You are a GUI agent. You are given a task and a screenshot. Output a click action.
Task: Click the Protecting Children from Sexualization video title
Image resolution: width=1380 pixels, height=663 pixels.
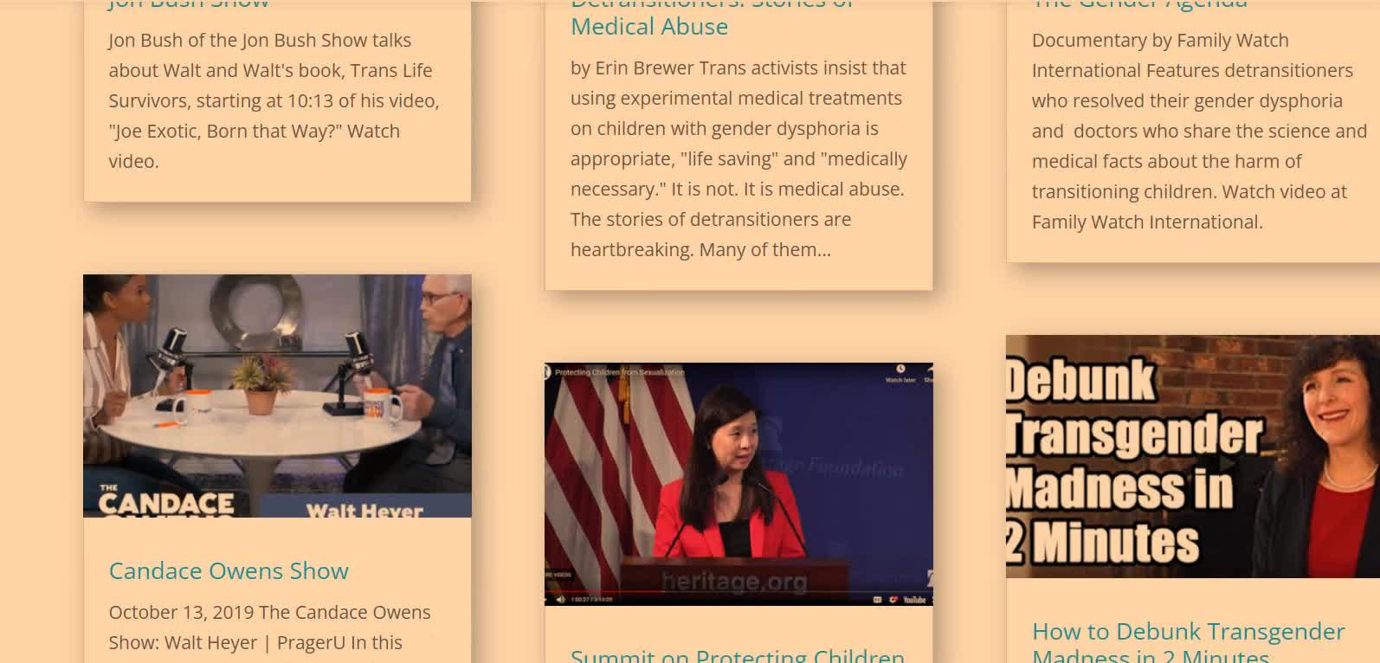point(619,372)
